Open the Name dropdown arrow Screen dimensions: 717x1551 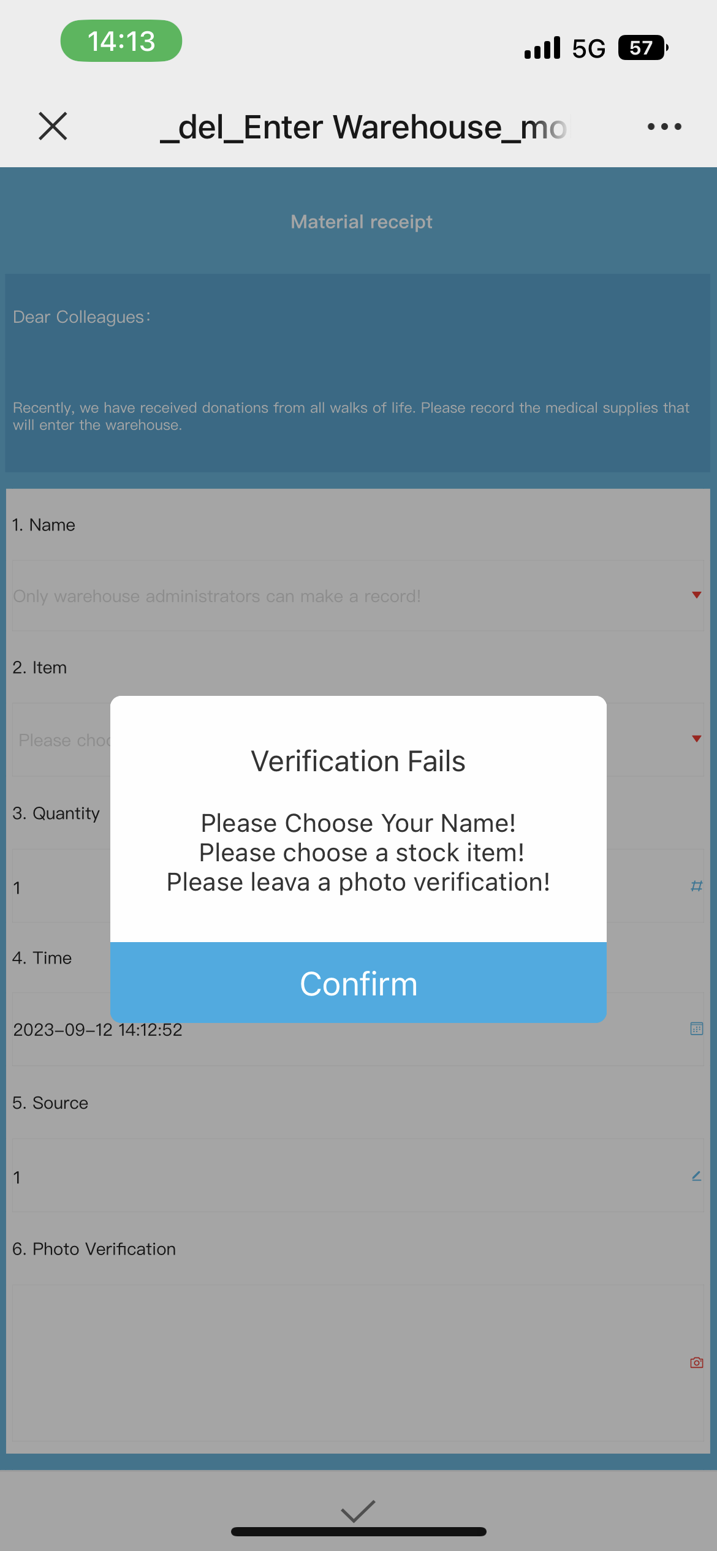696,595
